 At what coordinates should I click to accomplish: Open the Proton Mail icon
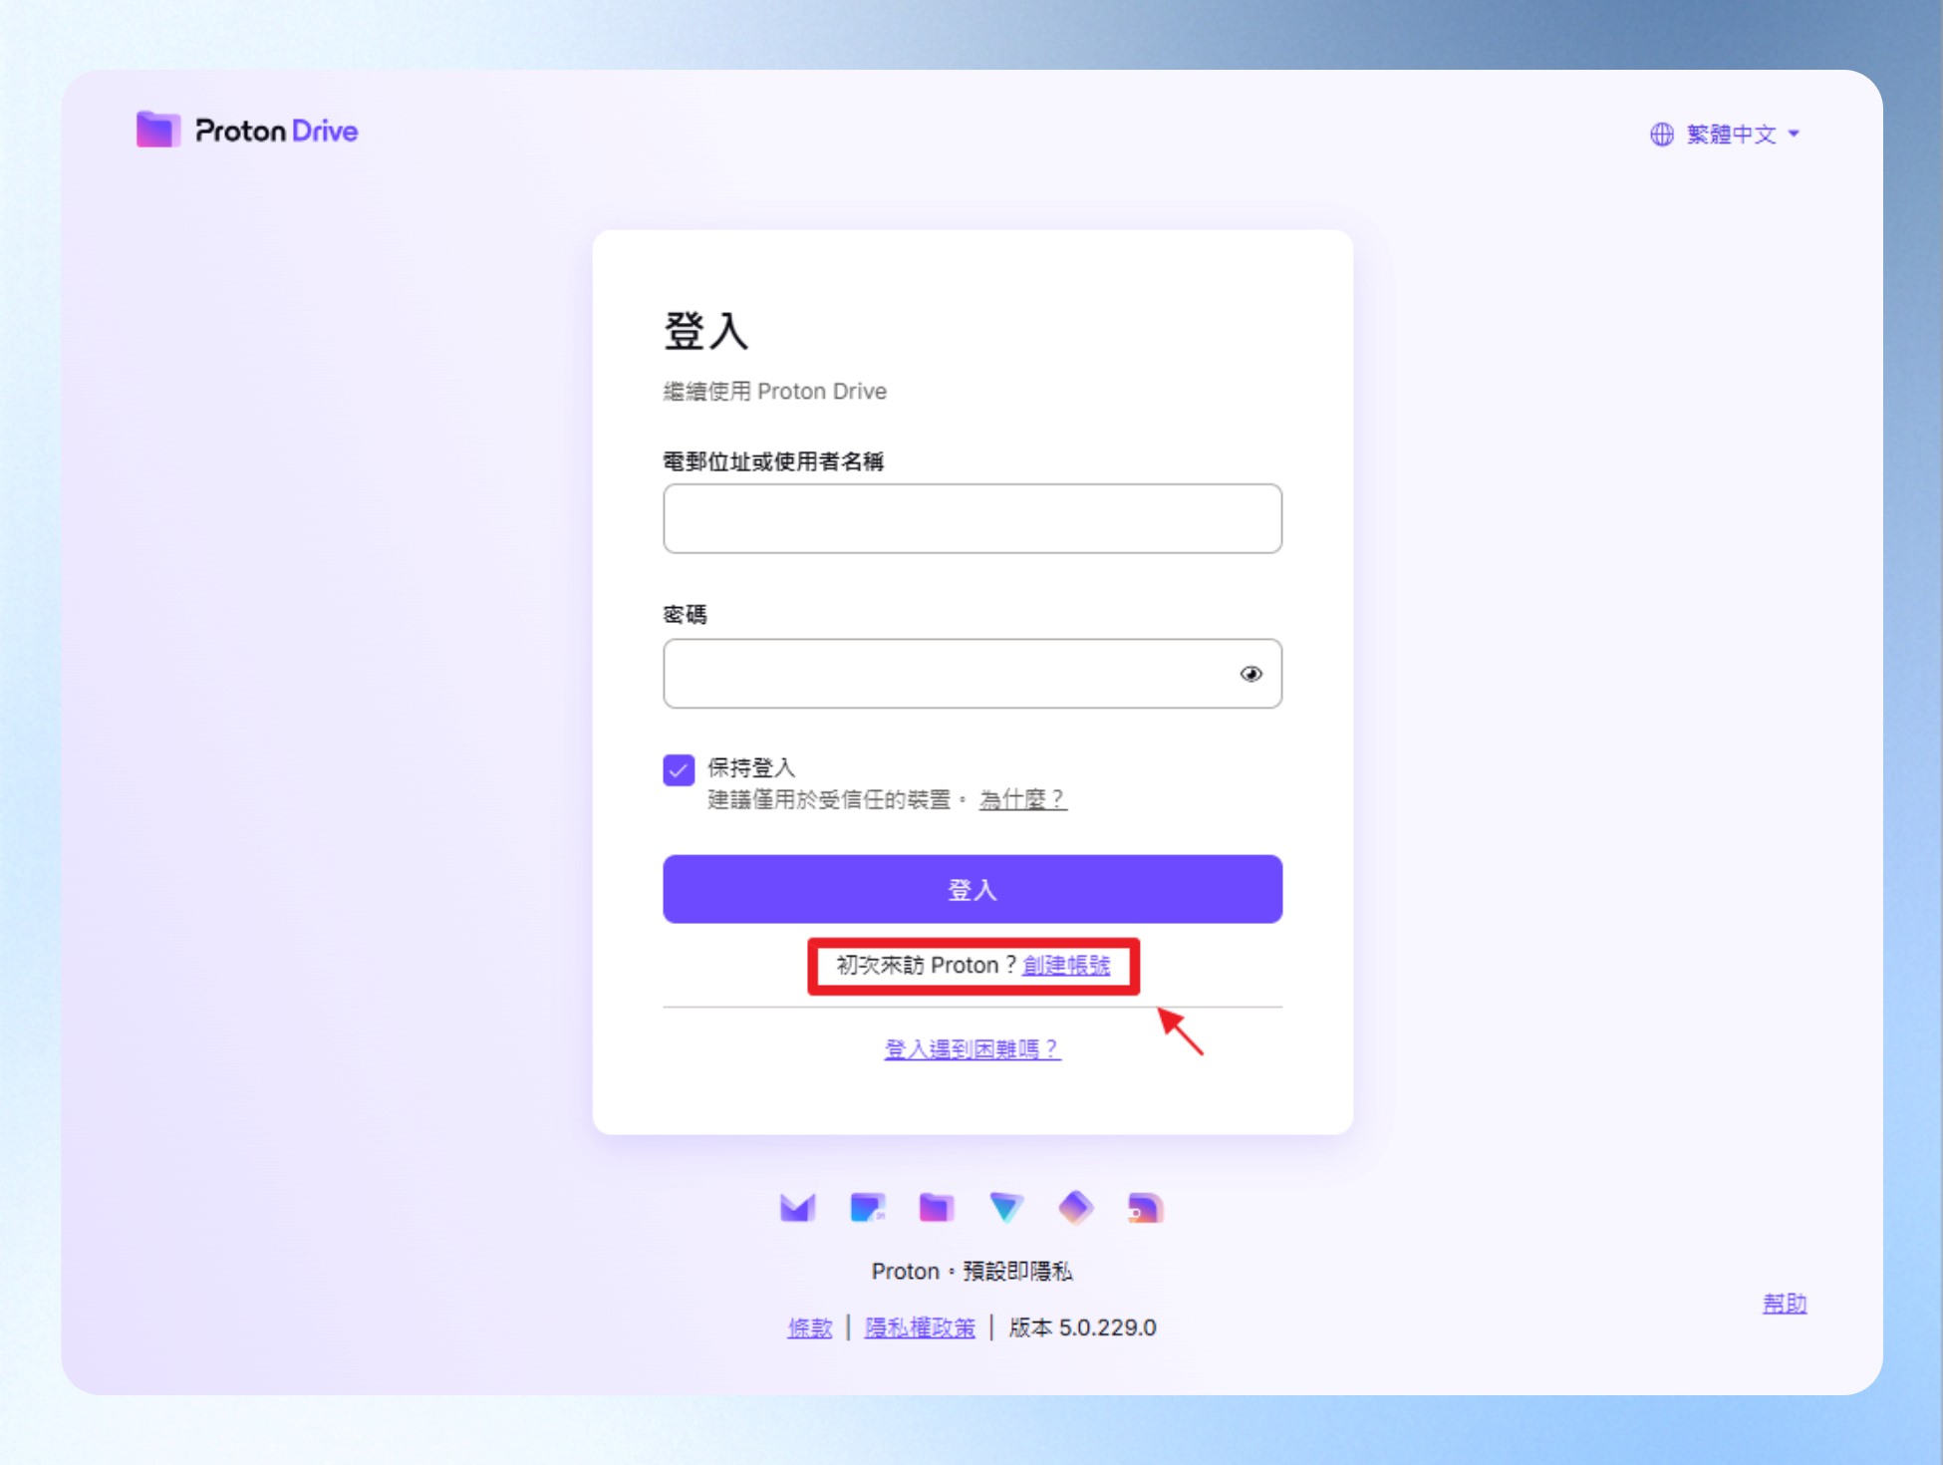click(798, 1208)
